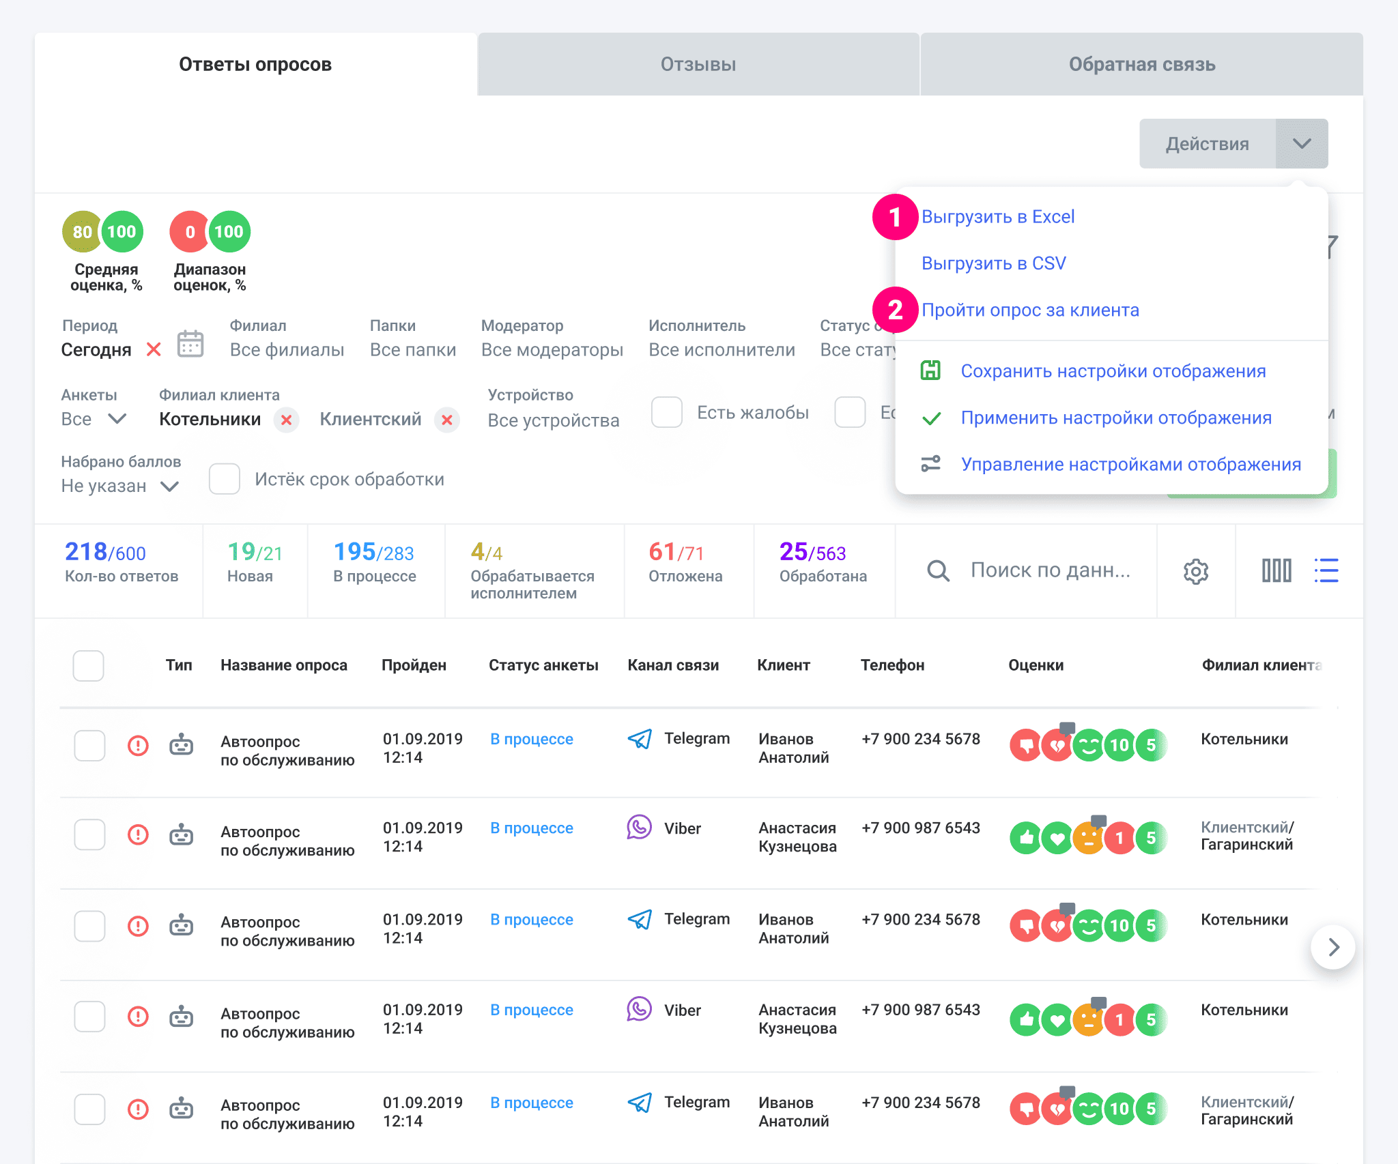Click Telegram icon in first row
The width and height of the screenshot is (1398, 1164).
click(640, 739)
